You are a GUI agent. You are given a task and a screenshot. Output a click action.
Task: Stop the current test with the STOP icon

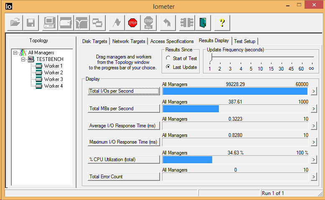point(133,23)
